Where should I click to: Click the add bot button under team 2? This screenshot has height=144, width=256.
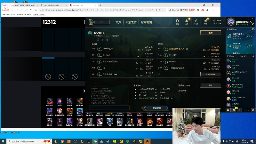pos(211,74)
